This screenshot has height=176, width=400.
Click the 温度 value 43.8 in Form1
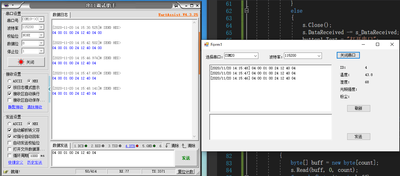(369, 75)
